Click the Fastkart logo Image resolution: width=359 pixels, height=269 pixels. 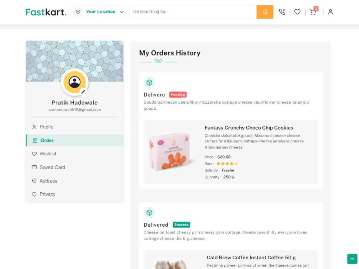(46, 12)
